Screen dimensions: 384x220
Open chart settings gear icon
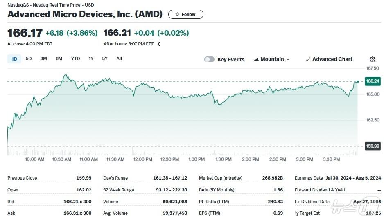point(372,59)
